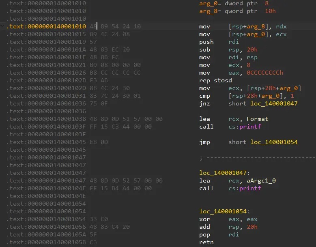
Task: Click opcode bytes B8 CC CC CC CC
Action: pyautogui.click(x=115, y=73)
